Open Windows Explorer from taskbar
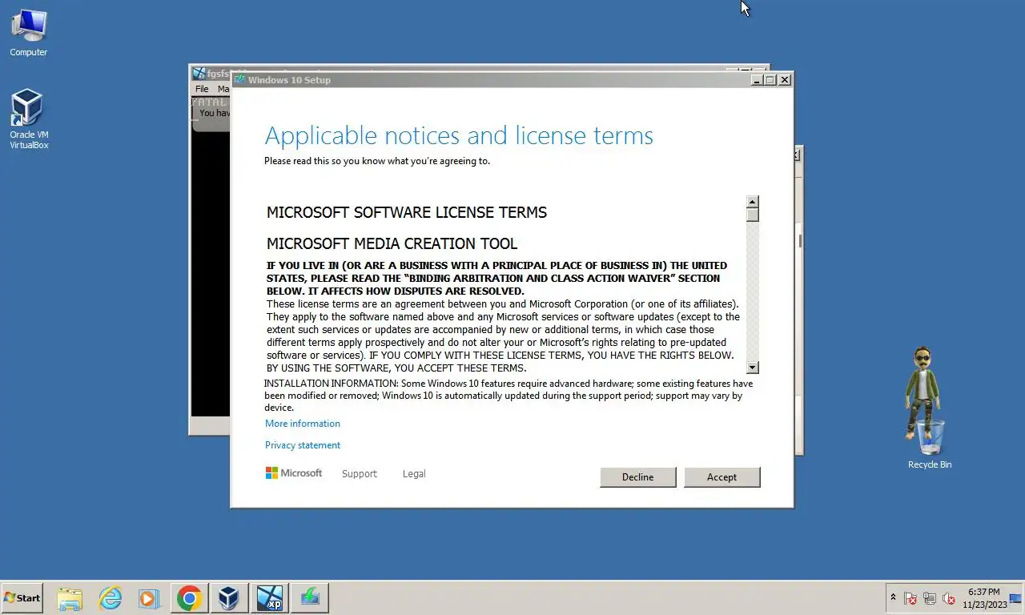 tap(70, 598)
